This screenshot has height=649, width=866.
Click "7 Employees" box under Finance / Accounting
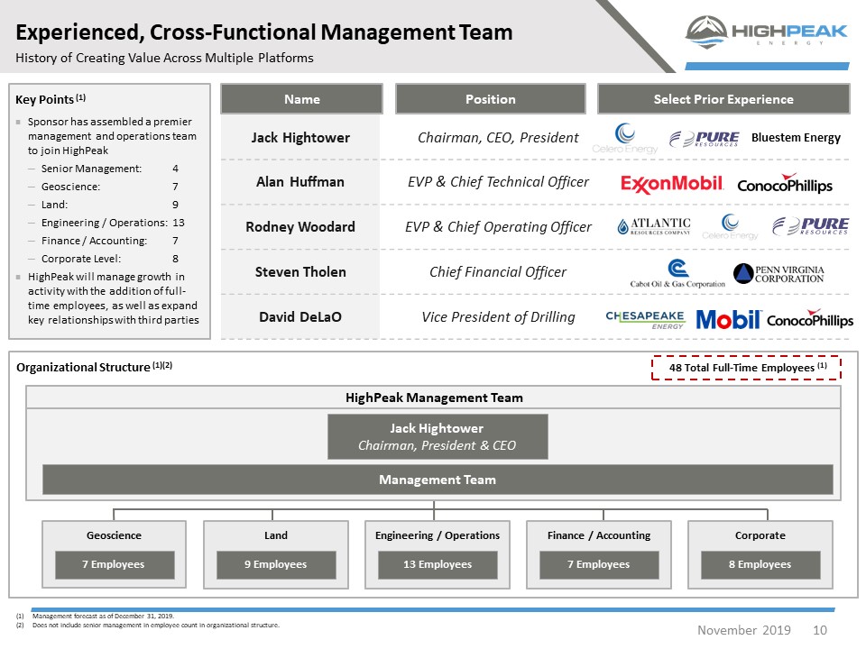tap(599, 564)
